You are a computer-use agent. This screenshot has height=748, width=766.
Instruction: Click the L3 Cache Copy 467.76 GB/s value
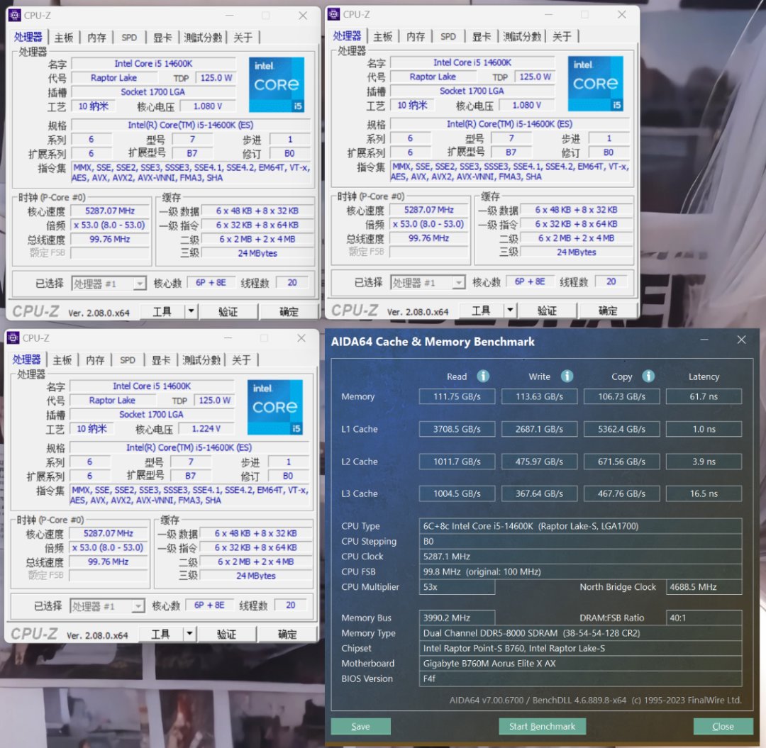click(621, 493)
